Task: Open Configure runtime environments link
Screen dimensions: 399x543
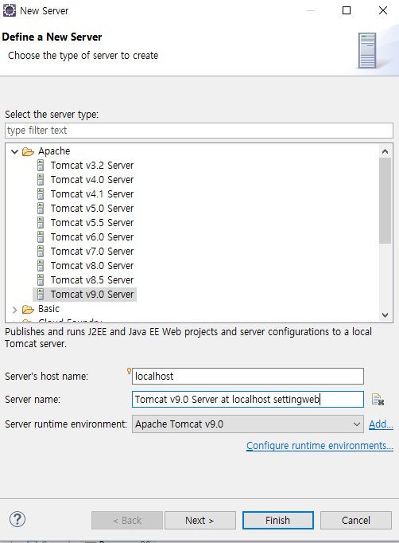Action: pos(320,445)
